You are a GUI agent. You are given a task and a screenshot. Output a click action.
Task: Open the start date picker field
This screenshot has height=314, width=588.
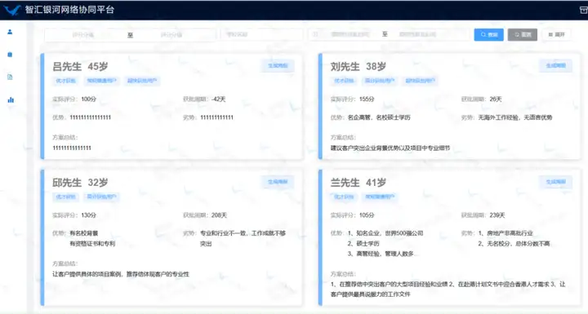pos(350,34)
